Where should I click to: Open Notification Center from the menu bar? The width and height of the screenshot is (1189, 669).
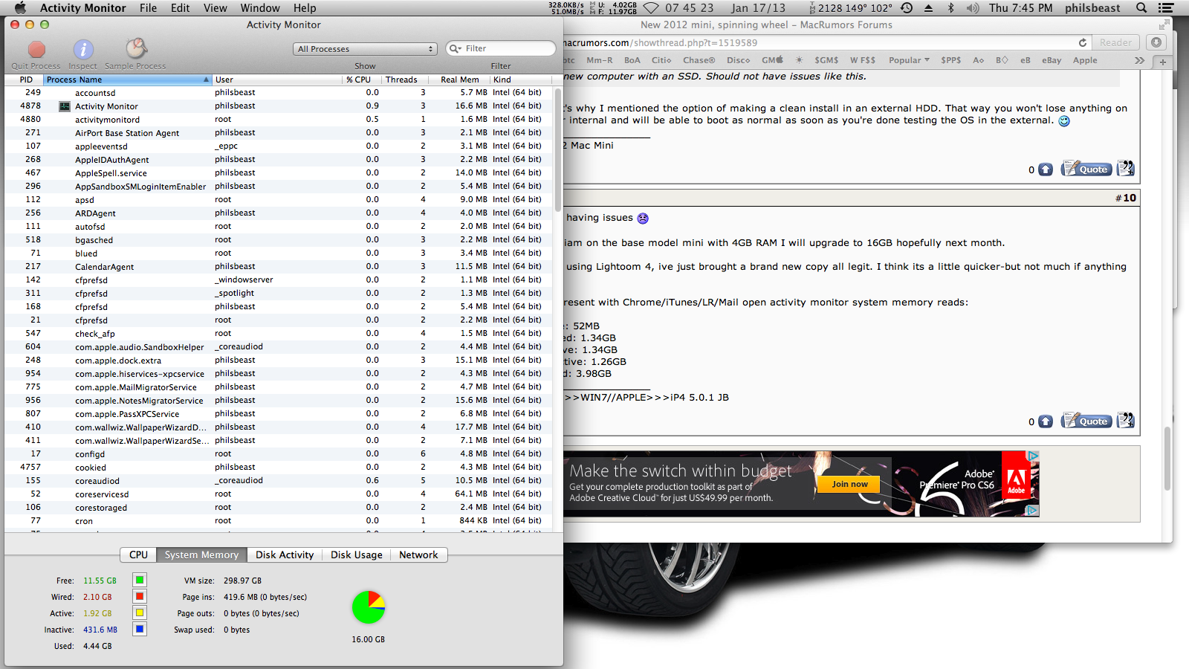click(1166, 8)
